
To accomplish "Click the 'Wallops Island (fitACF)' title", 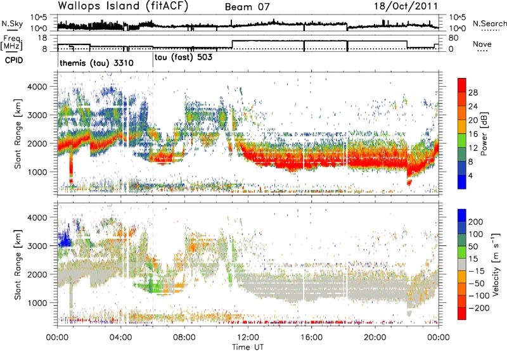I will [123, 6].
